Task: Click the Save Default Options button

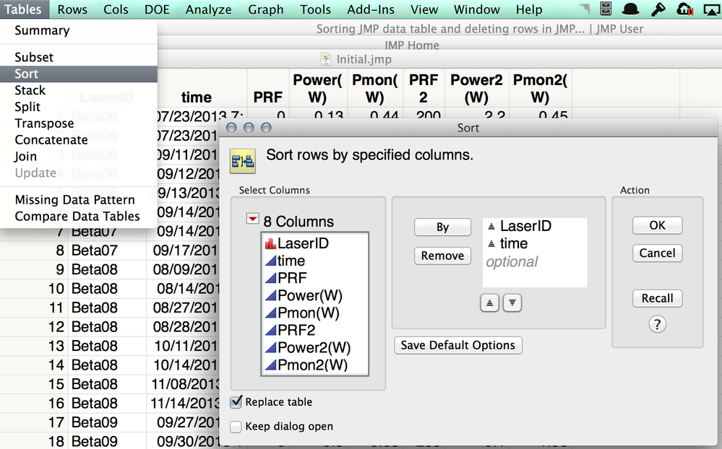Action: (x=457, y=345)
